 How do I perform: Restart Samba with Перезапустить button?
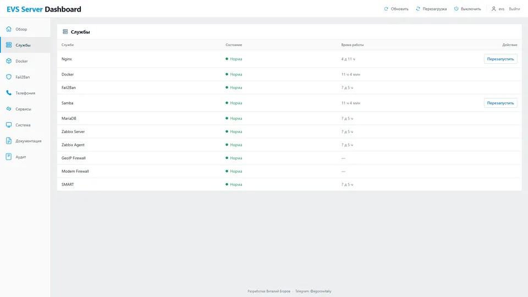501,103
